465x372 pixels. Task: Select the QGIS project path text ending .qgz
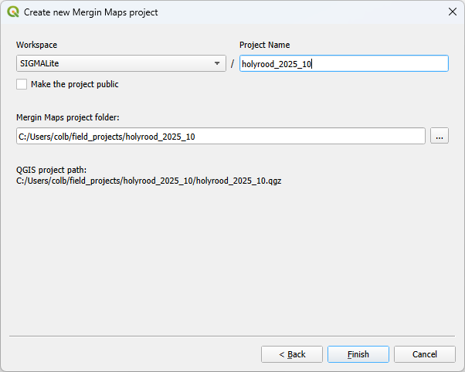click(148, 181)
